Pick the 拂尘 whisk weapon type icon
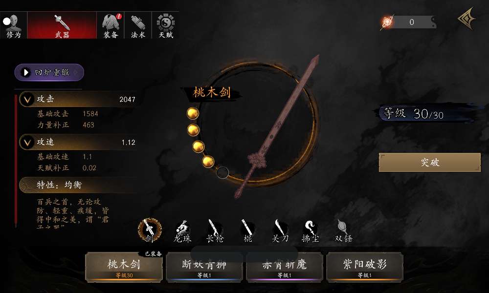Image resolution: width=489 pixels, height=293 pixels. pos(311,231)
